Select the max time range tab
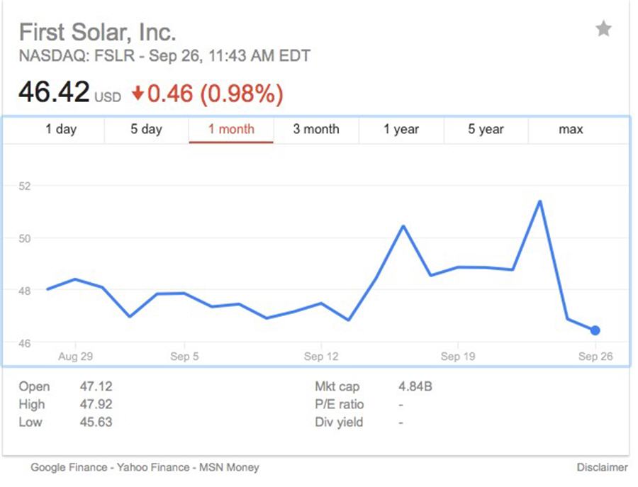The height and width of the screenshot is (487, 638). 571,129
